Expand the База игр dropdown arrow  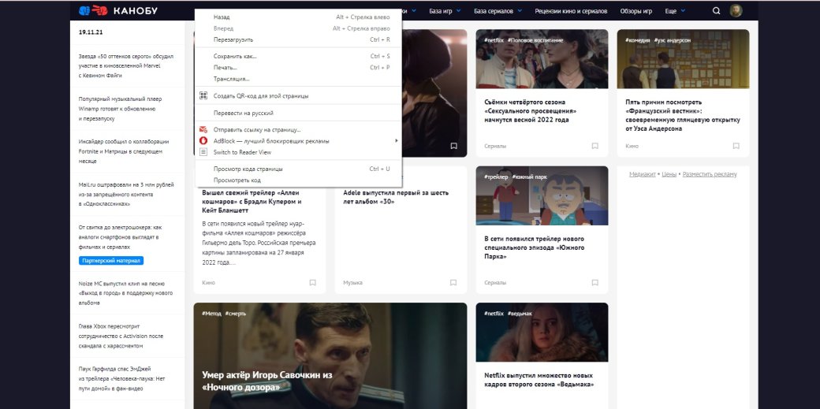(x=459, y=10)
